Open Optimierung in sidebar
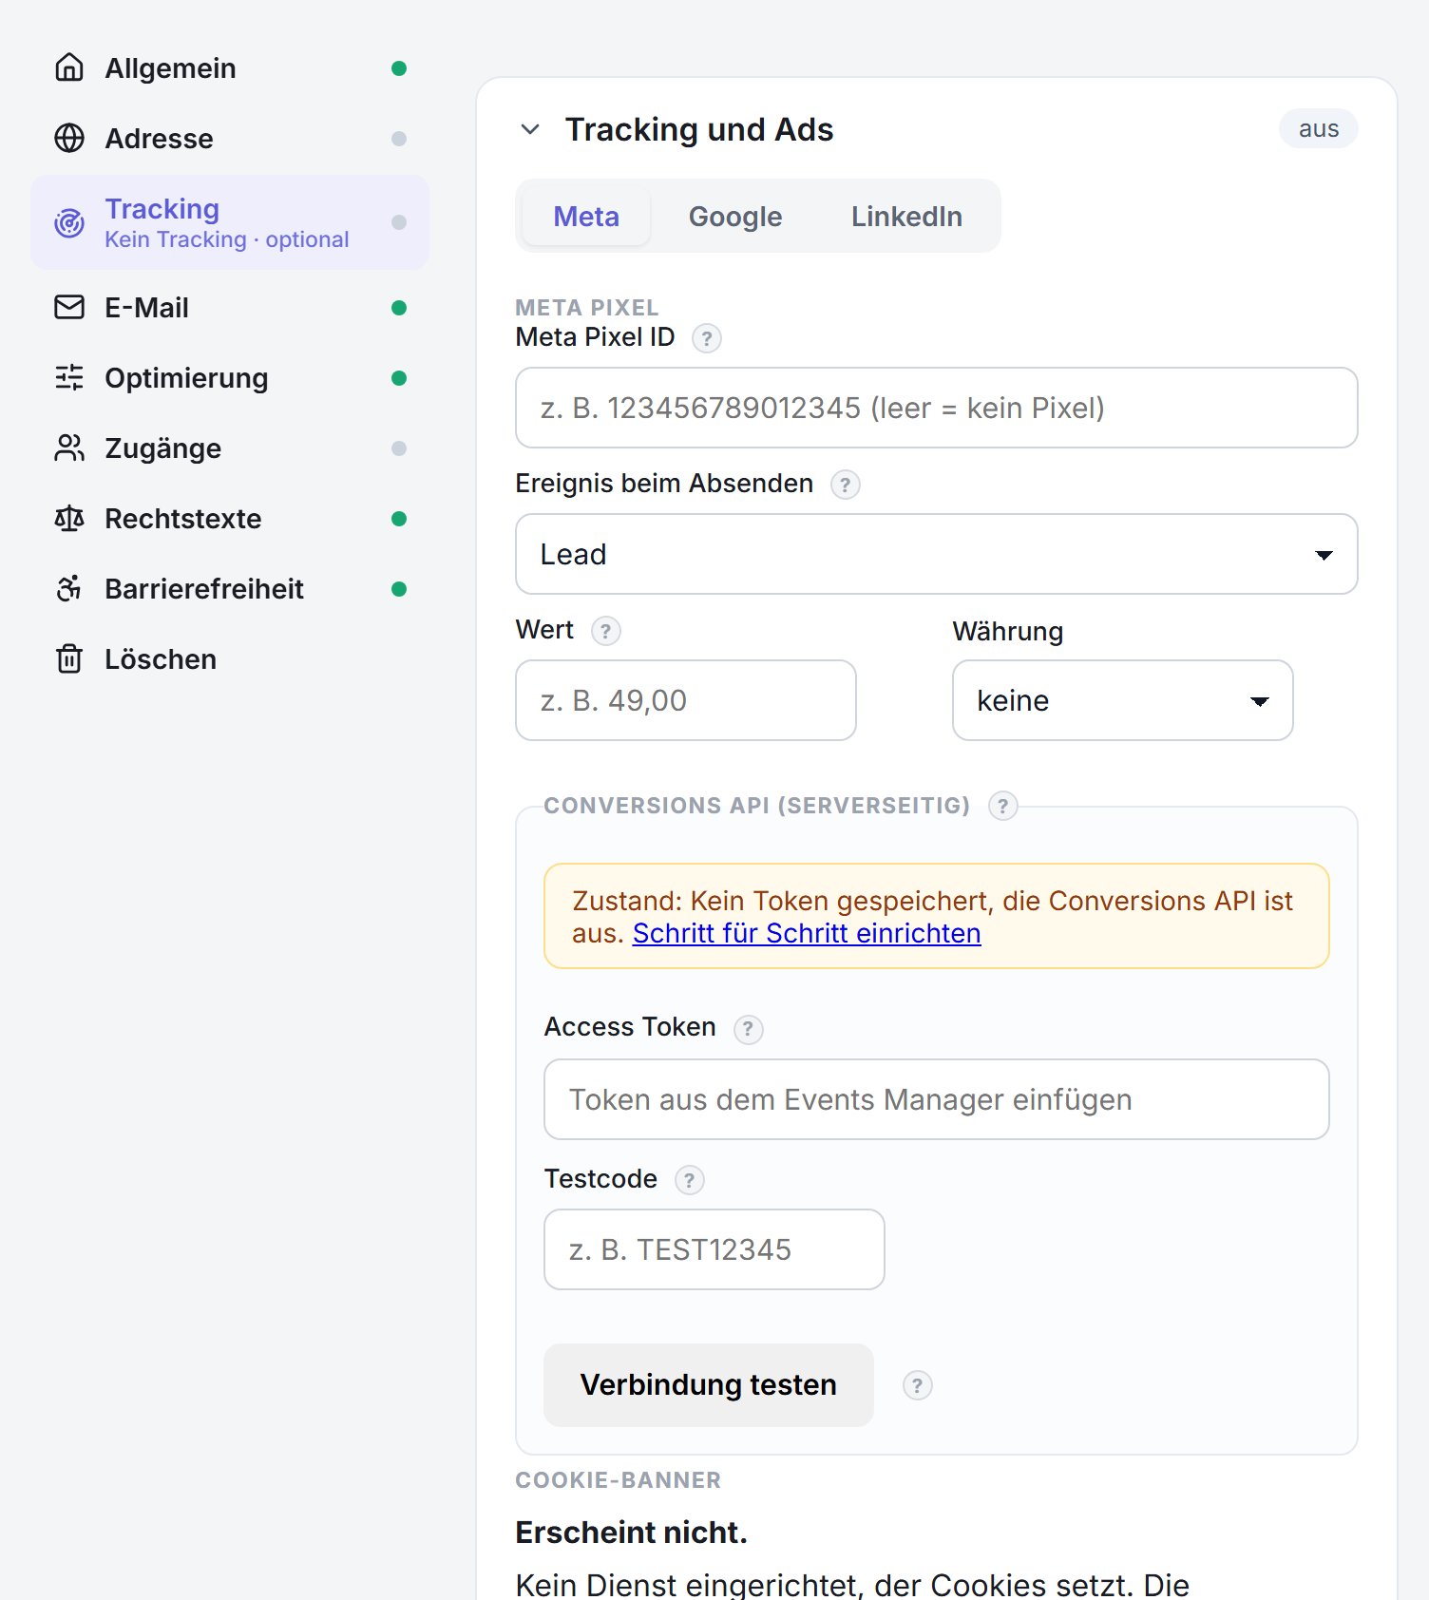The height and width of the screenshot is (1600, 1429). (230, 378)
